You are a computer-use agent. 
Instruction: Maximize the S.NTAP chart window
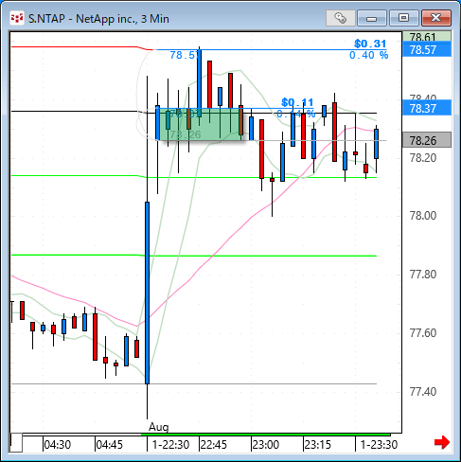point(403,18)
